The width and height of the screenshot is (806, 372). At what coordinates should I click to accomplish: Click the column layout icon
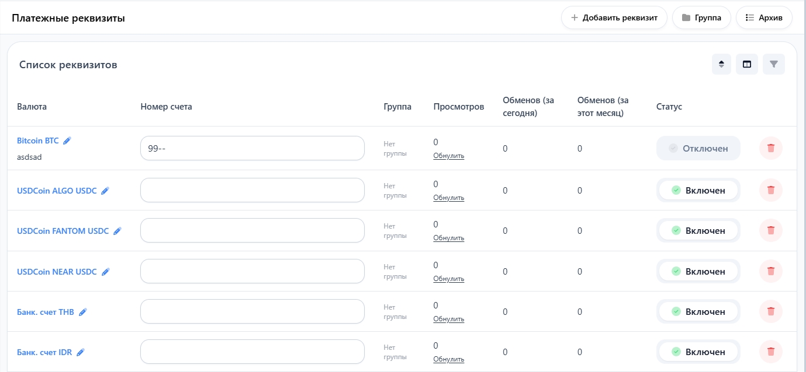[x=746, y=64]
